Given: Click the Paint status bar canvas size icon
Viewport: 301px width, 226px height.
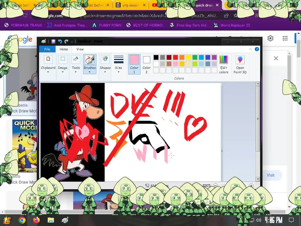Looking at the screenshot, I should pyautogui.click(x=147, y=185).
